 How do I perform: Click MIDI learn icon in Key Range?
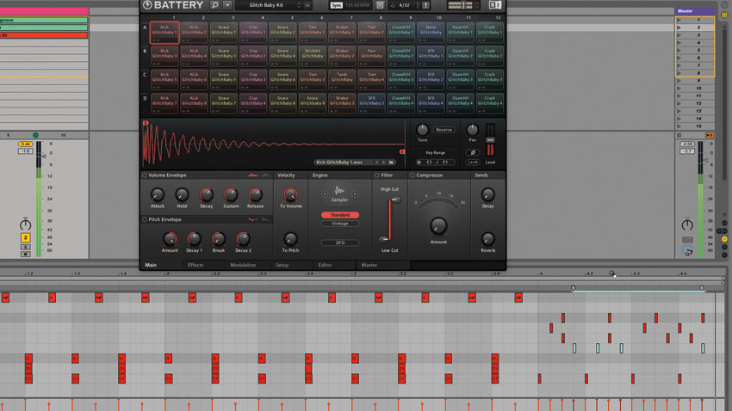[419, 163]
